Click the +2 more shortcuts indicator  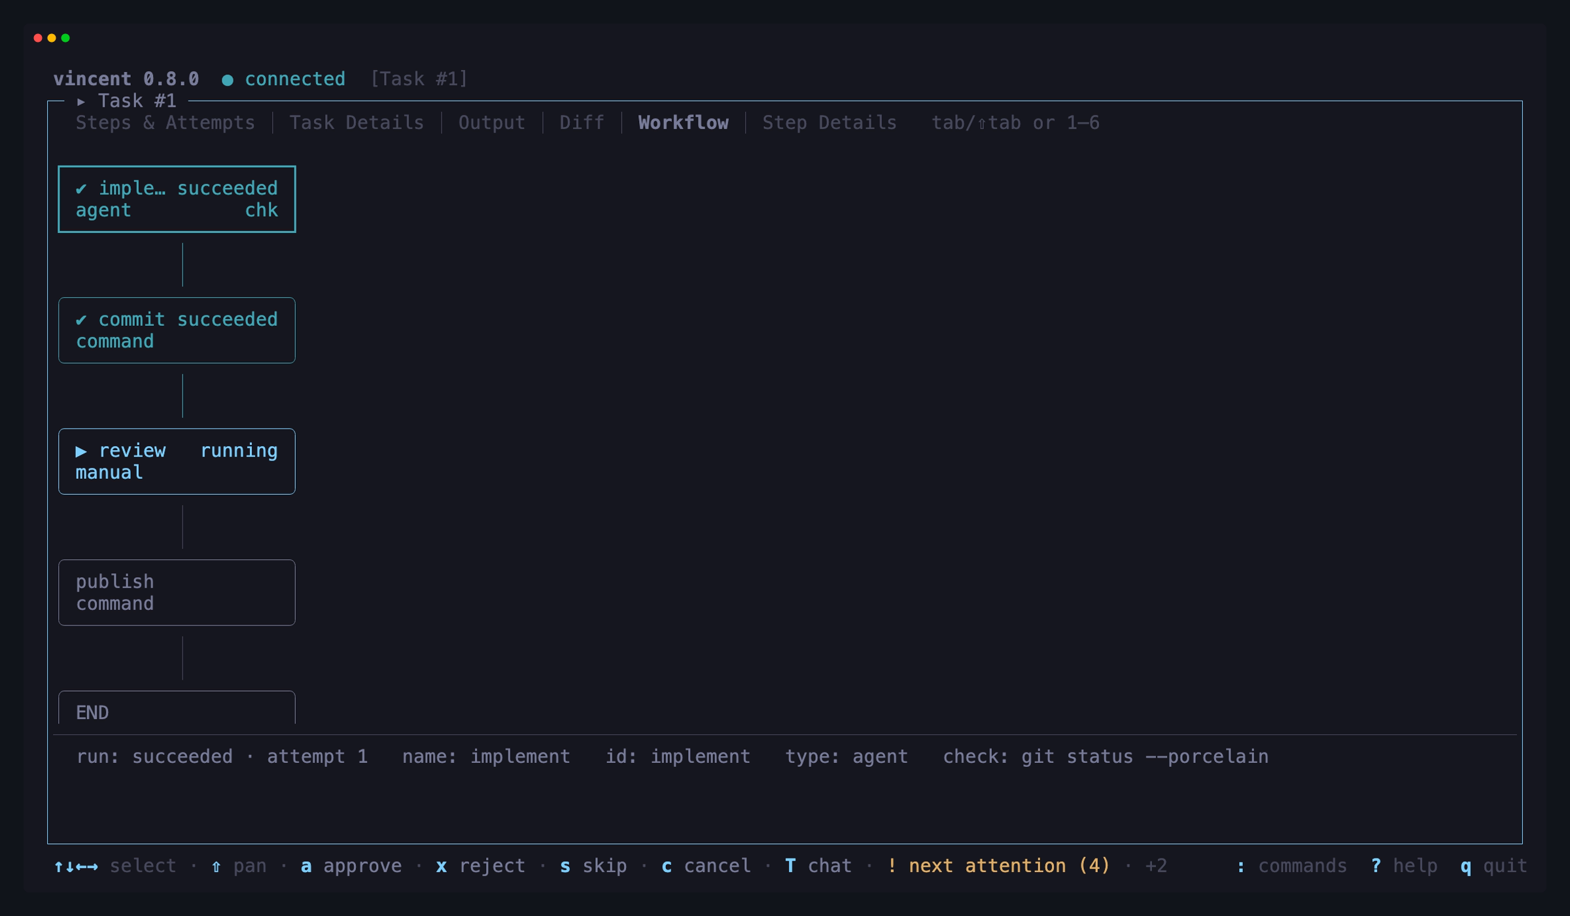(x=1156, y=866)
